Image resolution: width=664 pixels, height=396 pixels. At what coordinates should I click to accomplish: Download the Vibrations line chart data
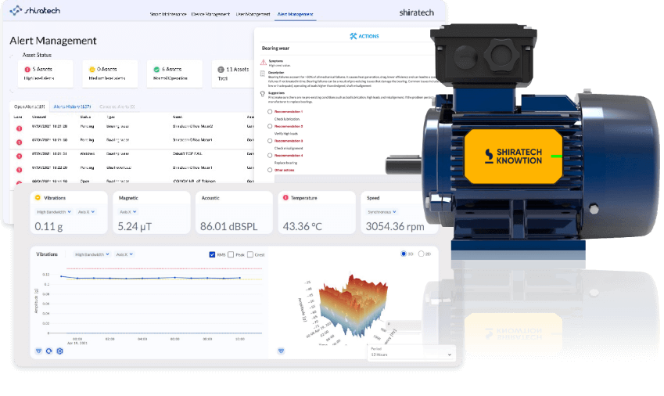click(38, 351)
